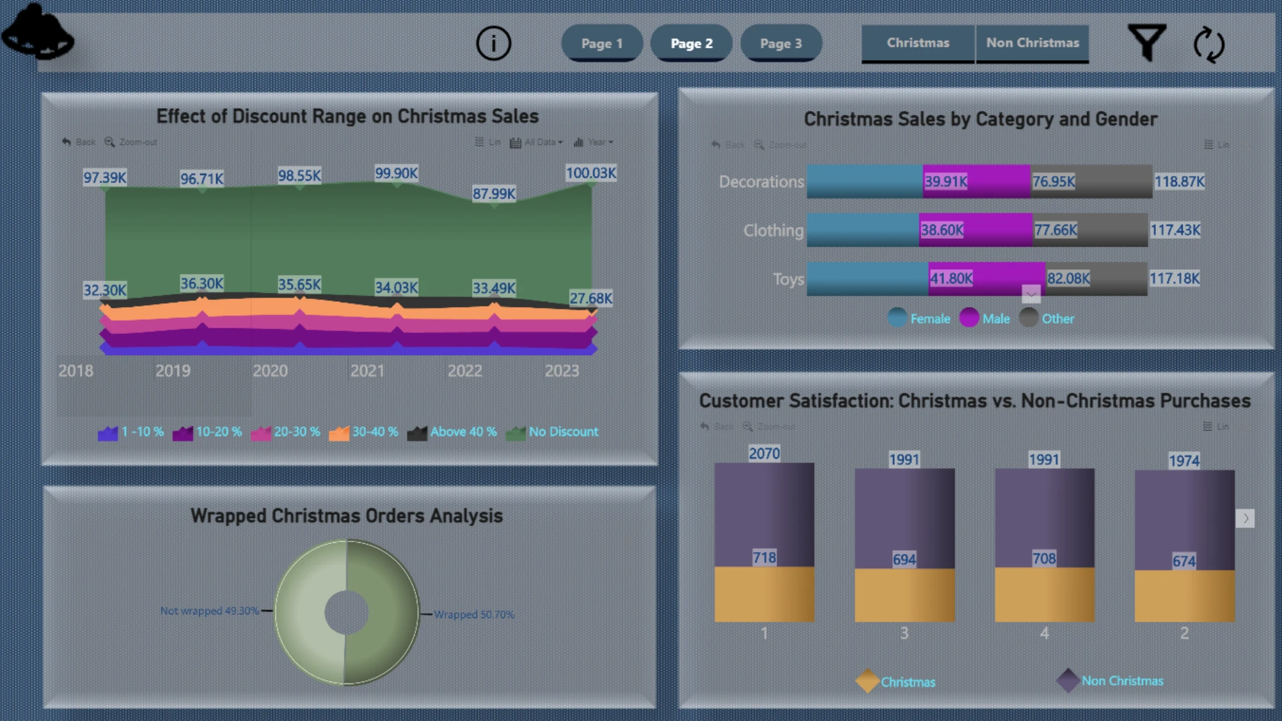Click the Lin scale icon on the discount chart
The image size is (1282, 721).
pos(487,142)
